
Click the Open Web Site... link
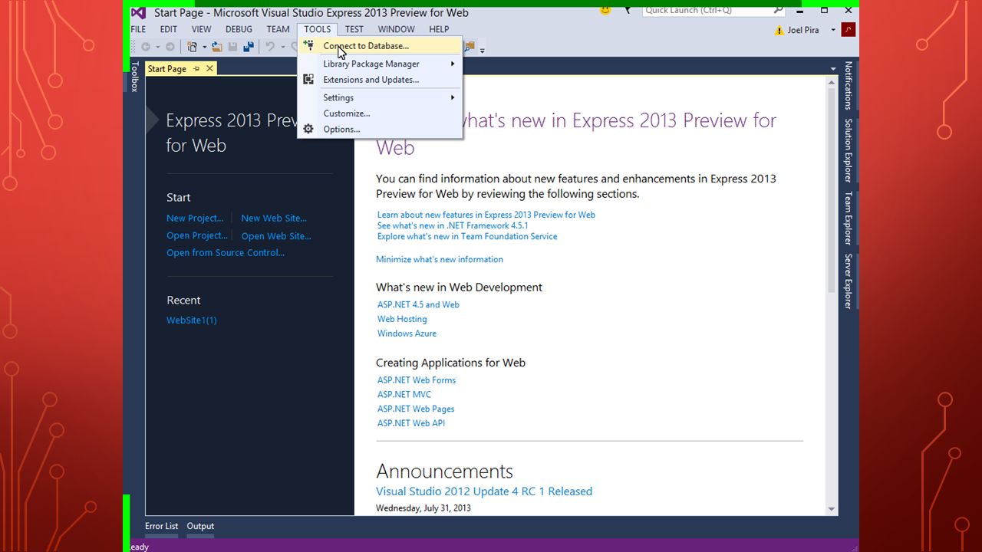(x=276, y=236)
